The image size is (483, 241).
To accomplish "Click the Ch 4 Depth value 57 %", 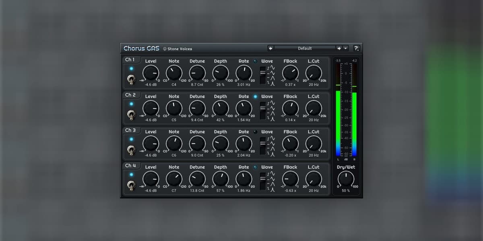I will 221,191.
